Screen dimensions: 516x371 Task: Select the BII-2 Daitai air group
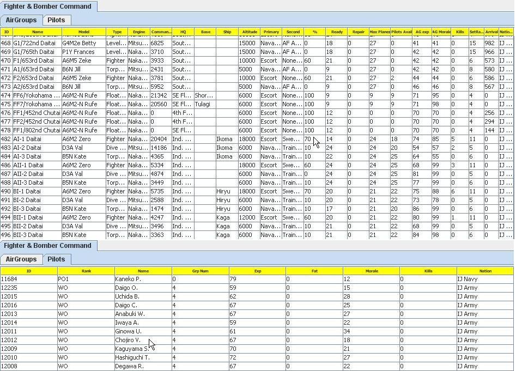[x=257, y=226]
